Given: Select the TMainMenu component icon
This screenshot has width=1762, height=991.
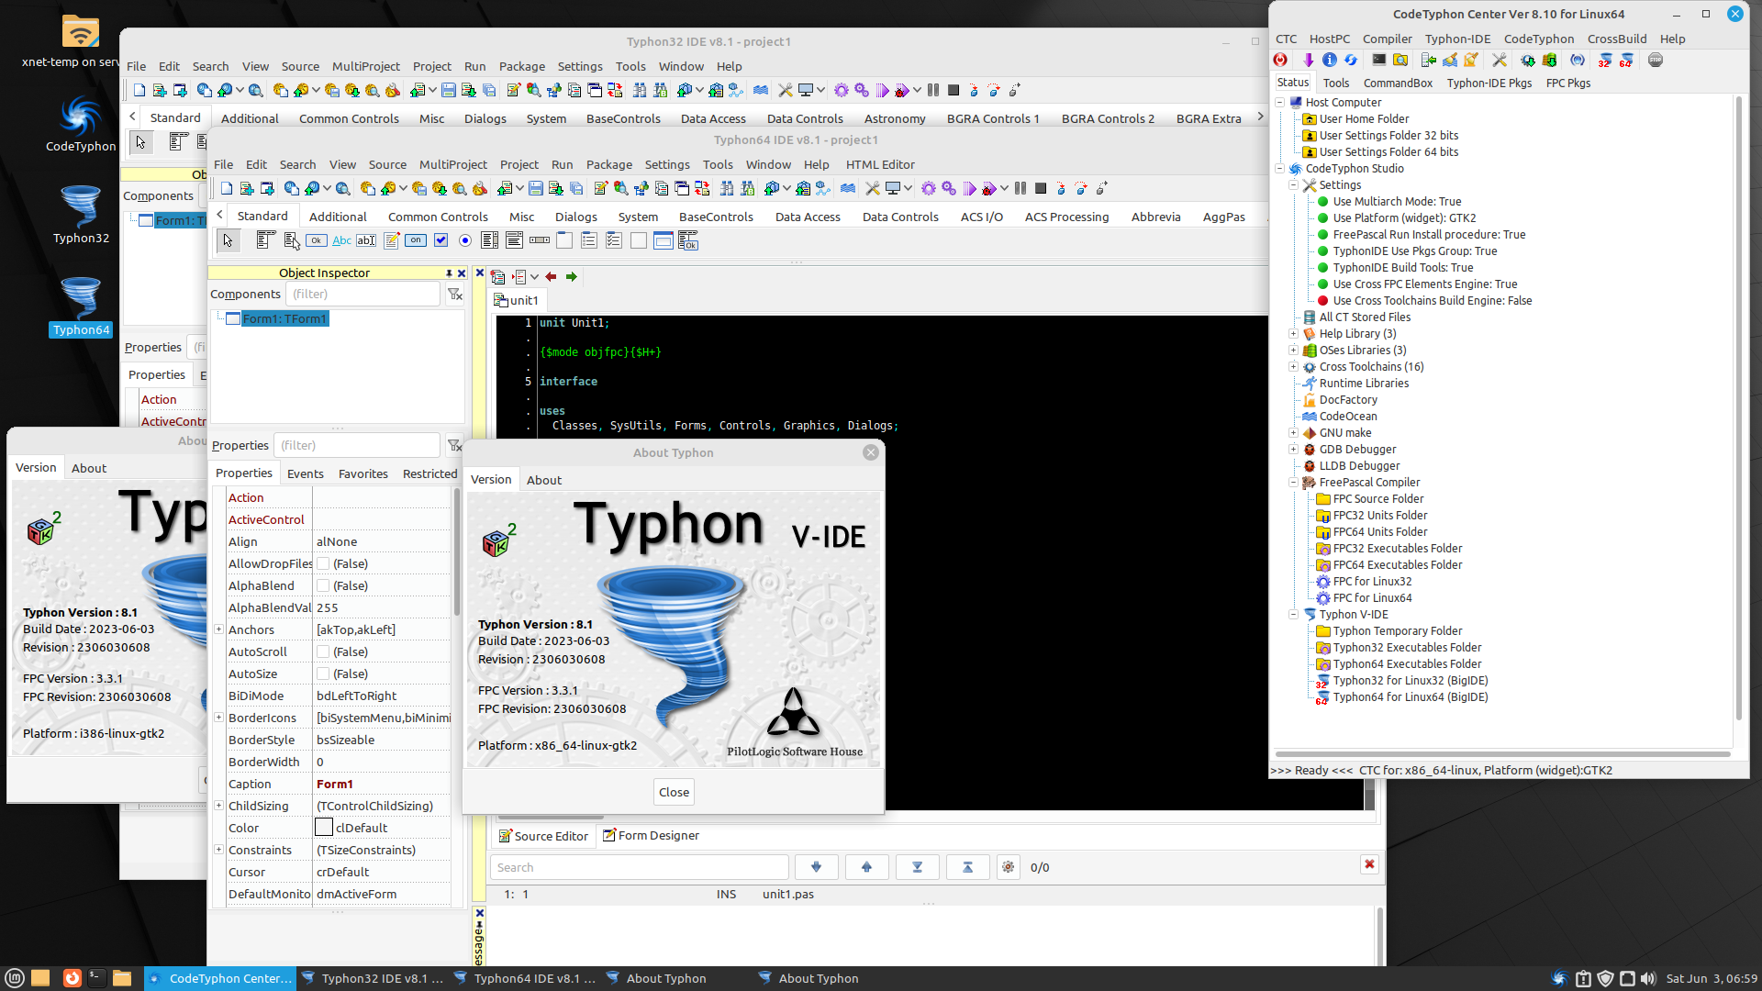Looking at the screenshot, I should tap(266, 240).
